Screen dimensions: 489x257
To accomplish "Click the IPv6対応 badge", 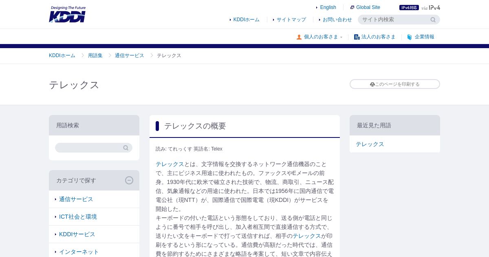I will [409, 7].
